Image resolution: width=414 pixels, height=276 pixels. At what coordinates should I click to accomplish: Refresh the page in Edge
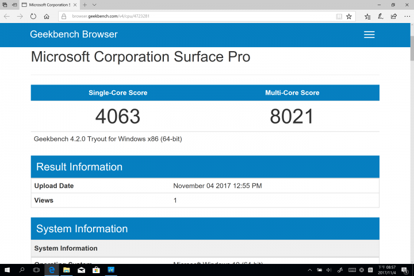pos(33,16)
